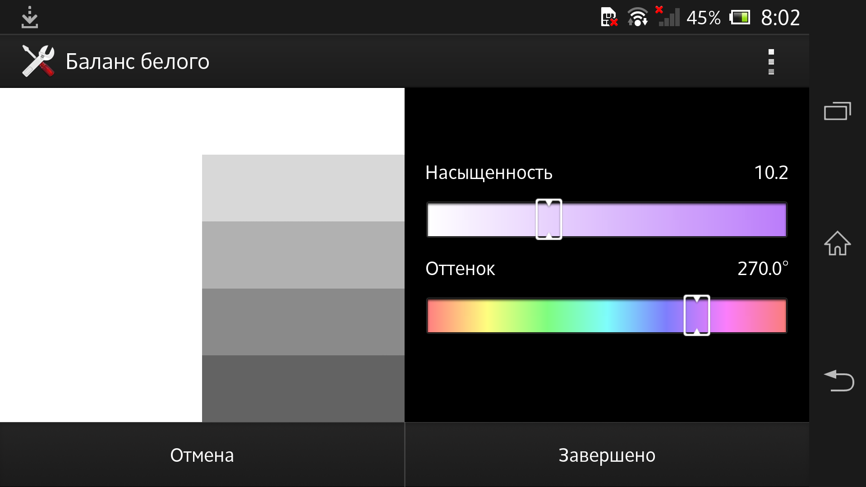The image size is (866, 487).
Task: Click the Отмена button
Action: pos(202,455)
